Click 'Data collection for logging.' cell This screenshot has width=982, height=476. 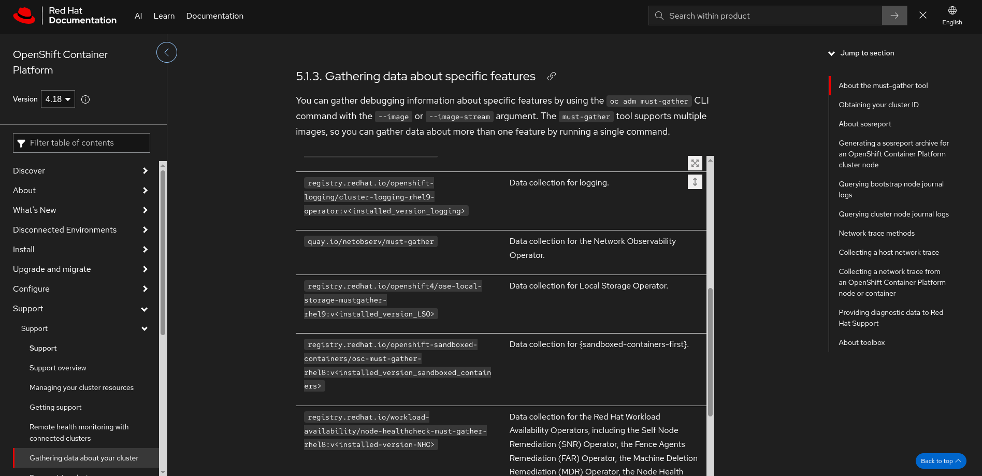pos(559,183)
